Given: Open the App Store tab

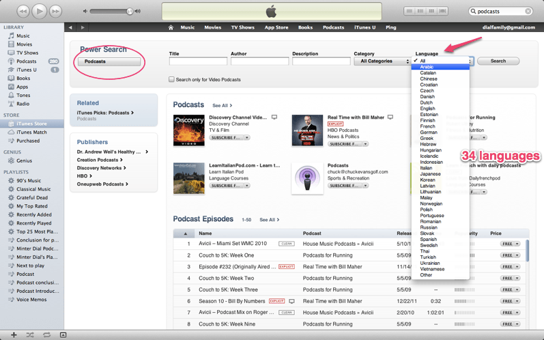Looking at the screenshot, I should [276, 27].
